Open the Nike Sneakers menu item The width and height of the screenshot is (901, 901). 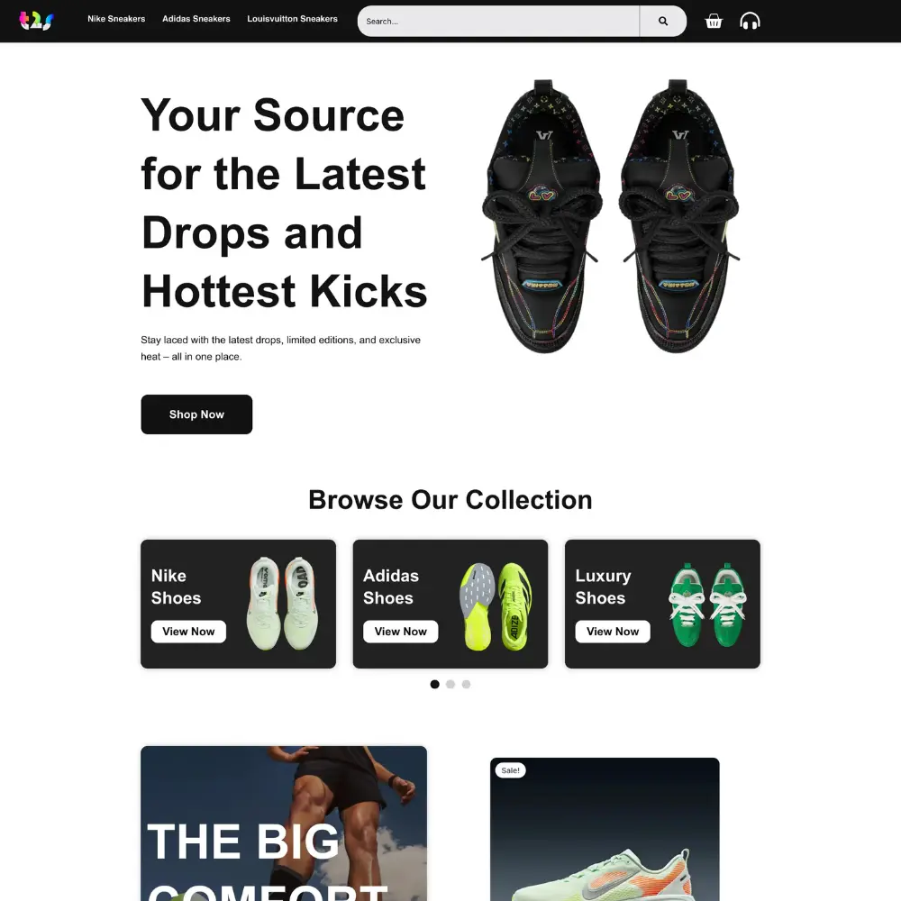116,19
